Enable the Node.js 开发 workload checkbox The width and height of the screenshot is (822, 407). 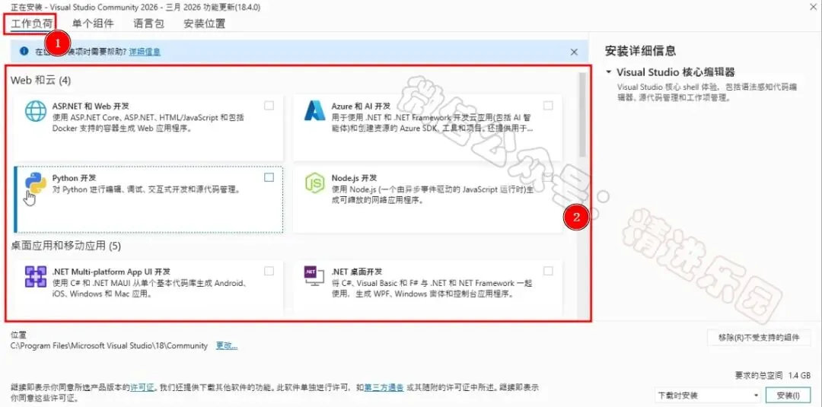click(x=548, y=177)
